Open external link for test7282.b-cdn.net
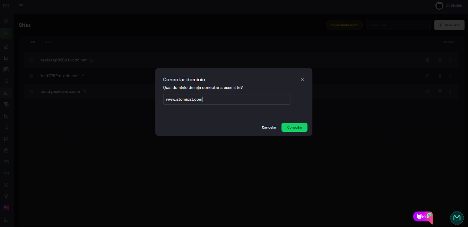468x227 pixels. [x=82, y=76]
